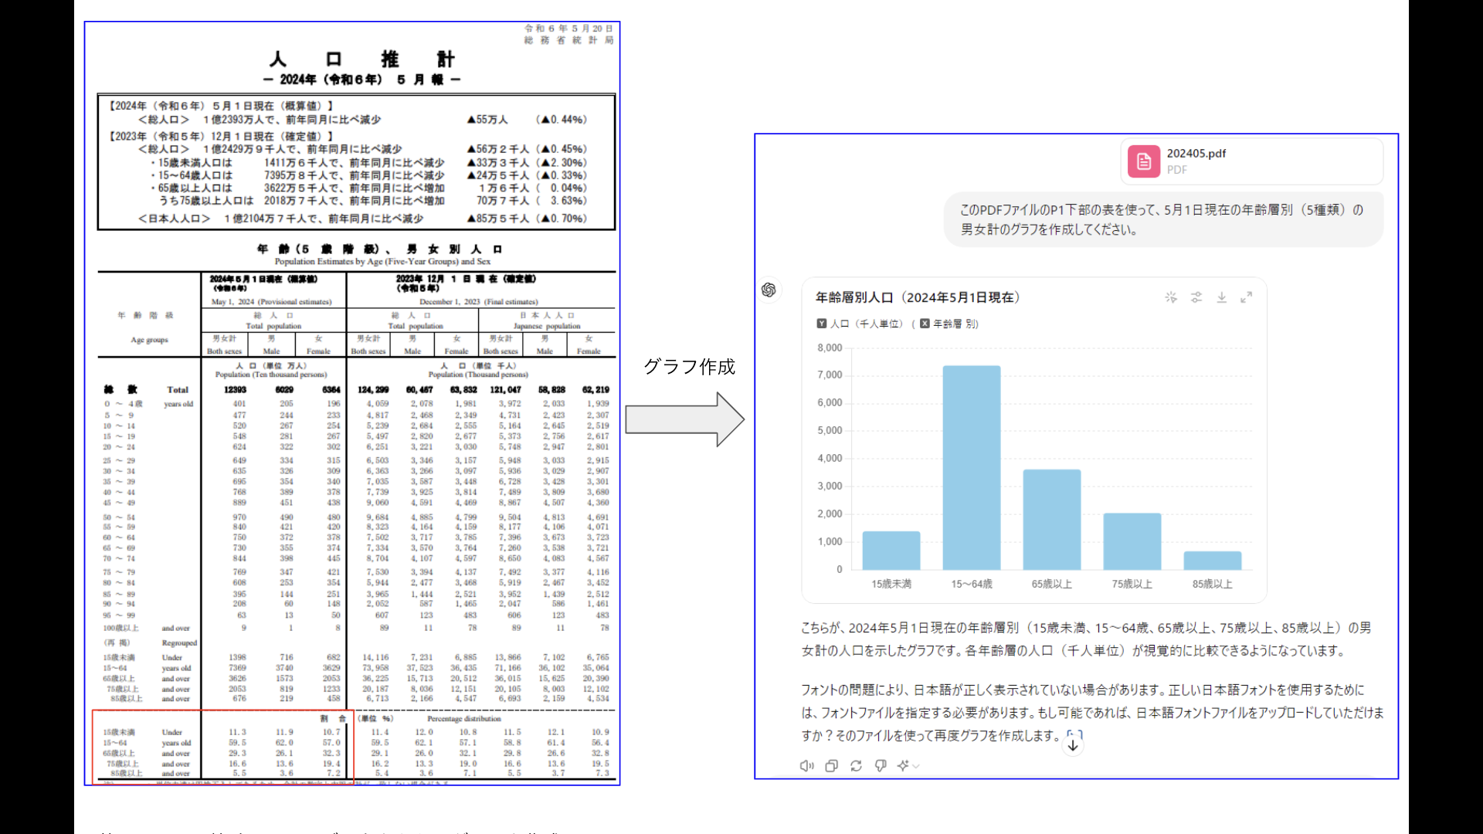
Task: Click the Total row value 12393
Action: pyautogui.click(x=235, y=390)
